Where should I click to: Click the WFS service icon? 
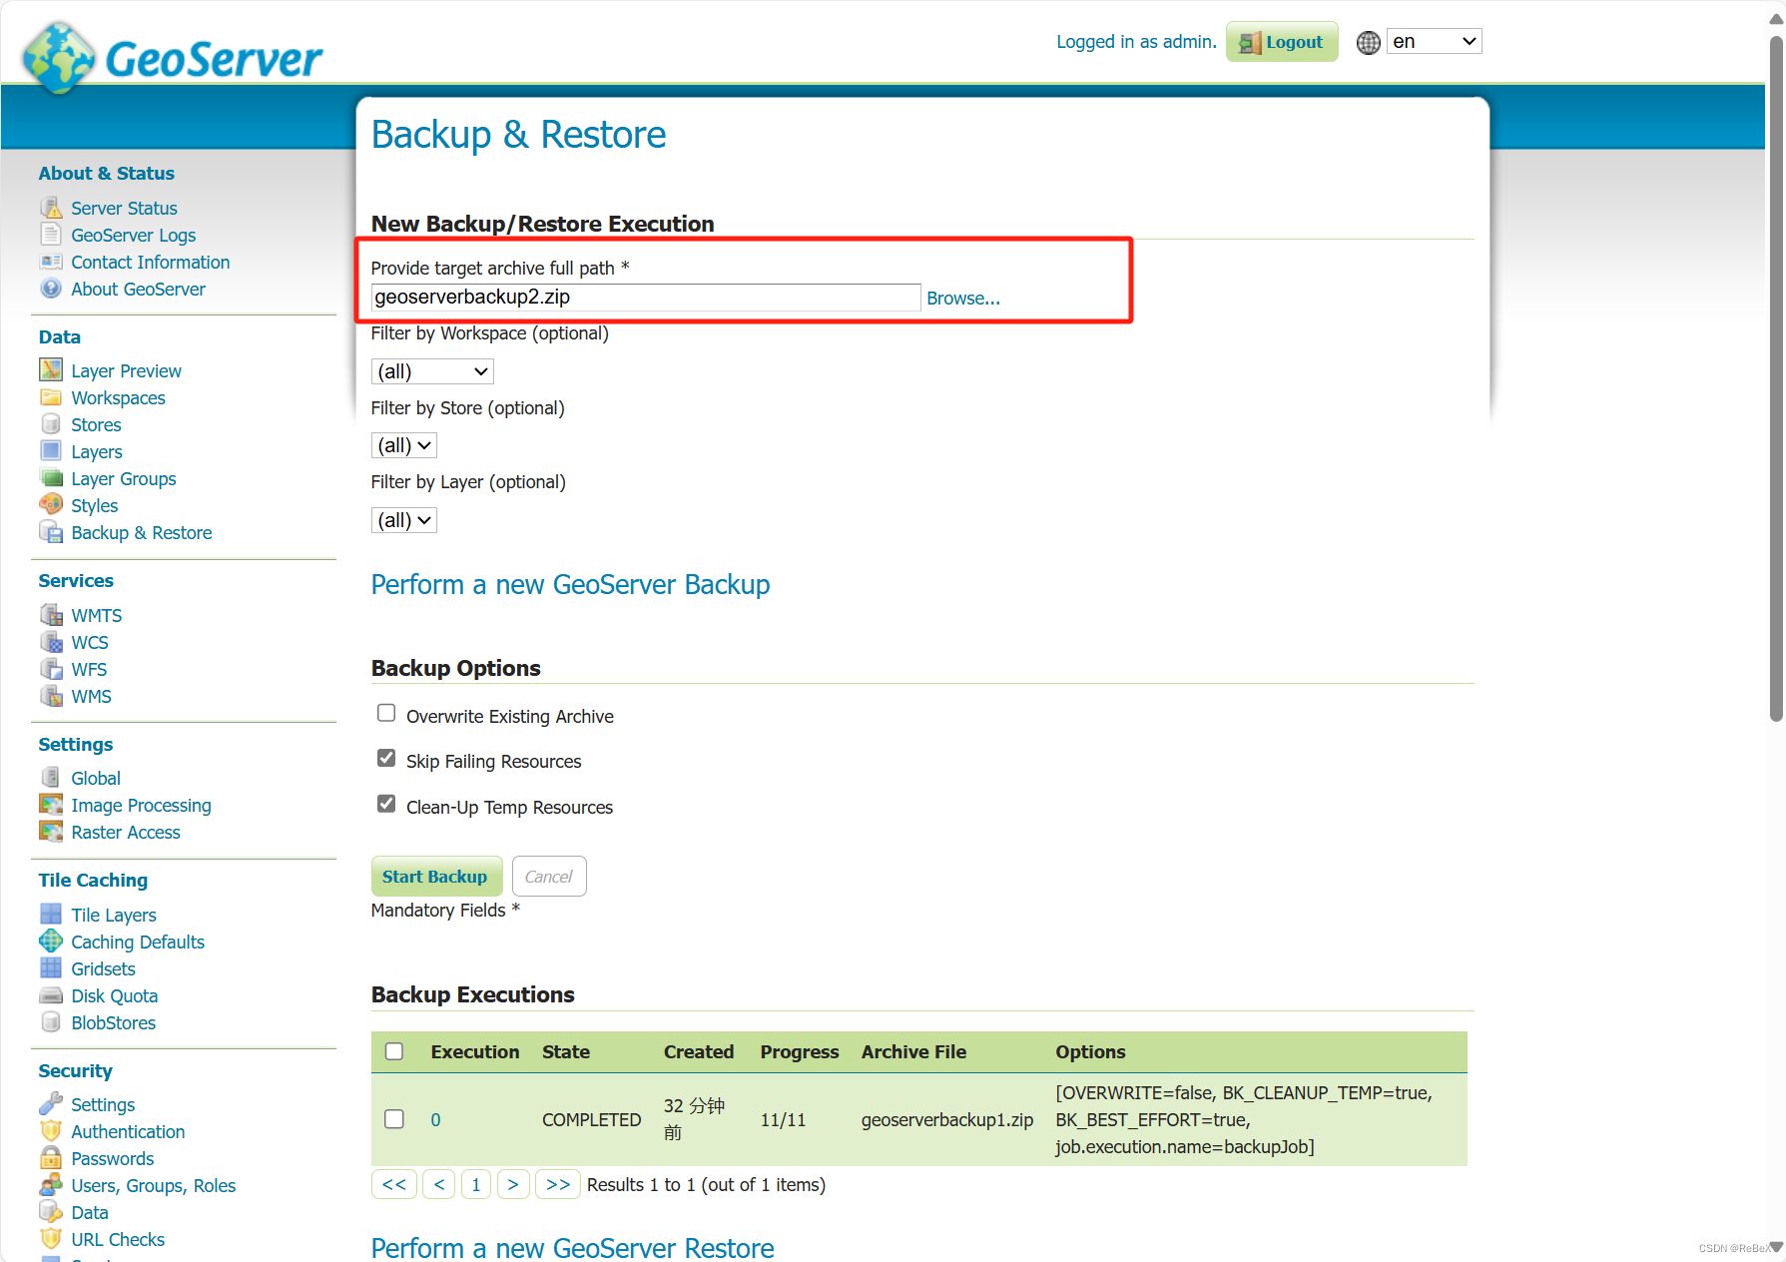coord(51,669)
